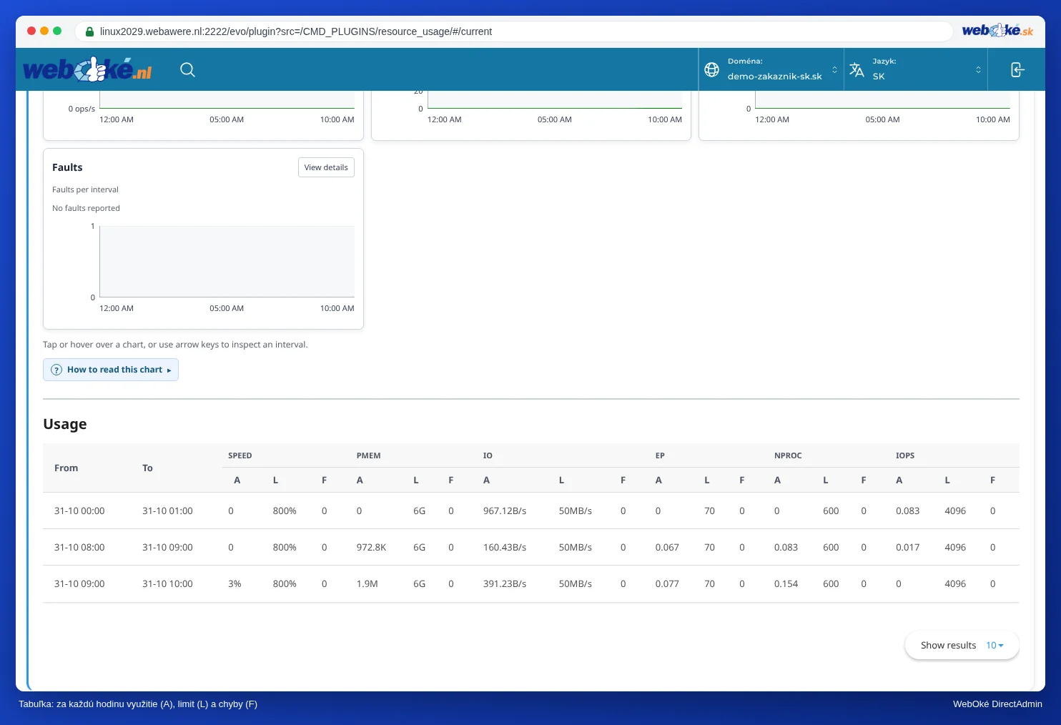
Task: Click the 967.12B/s IO value
Action: (x=505, y=511)
